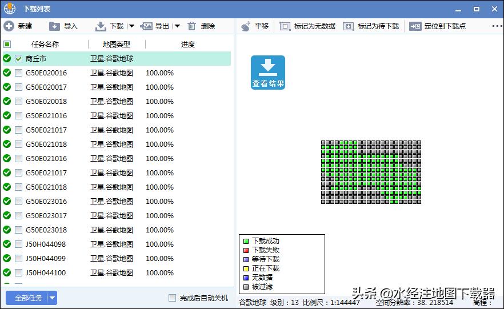
Task: Check the G50E023016 task checkbox
Action: point(19,202)
